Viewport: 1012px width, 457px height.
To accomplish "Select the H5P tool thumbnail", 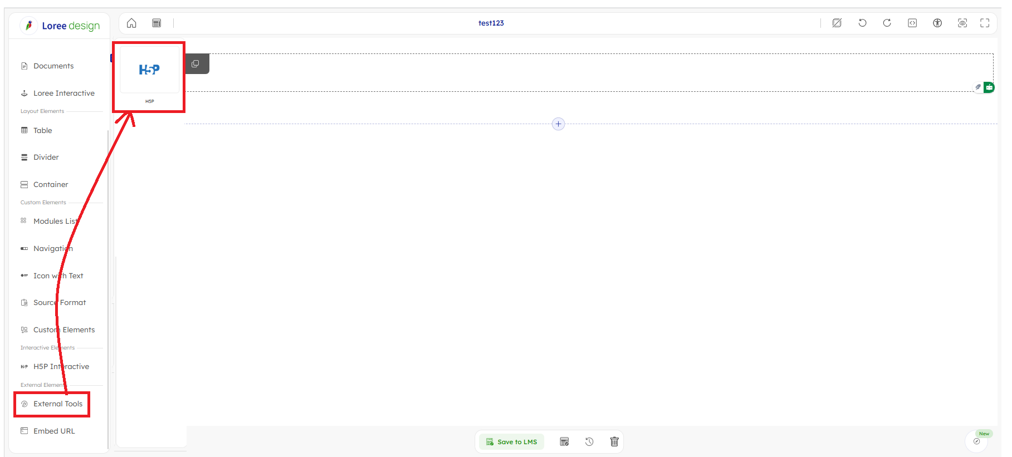I will [149, 70].
